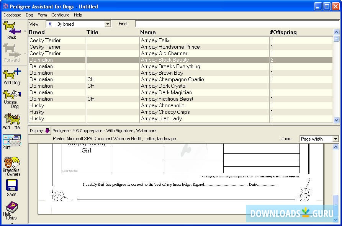Open Breeders + Owners
The image size is (342, 226).
pyautogui.click(x=11, y=165)
